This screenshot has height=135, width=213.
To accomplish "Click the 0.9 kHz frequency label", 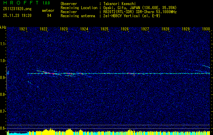I will [x=3, y=78].
